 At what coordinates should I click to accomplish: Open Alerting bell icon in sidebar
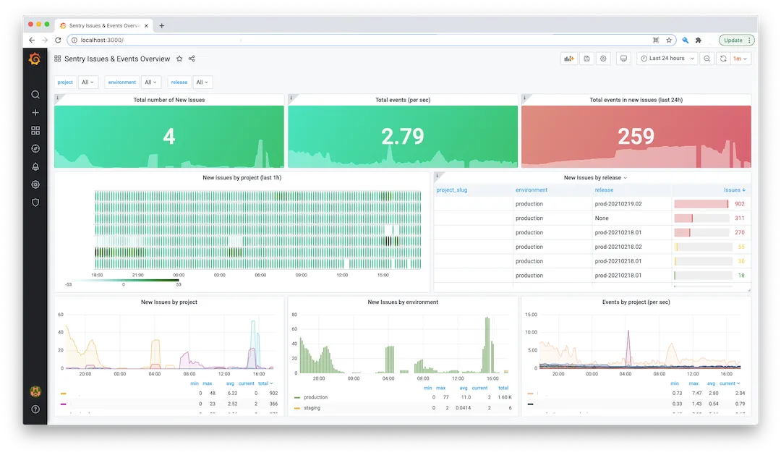click(35, 166)
